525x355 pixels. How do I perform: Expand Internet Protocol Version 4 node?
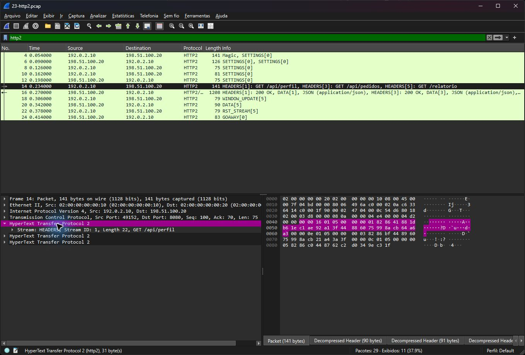tap(5, 211)
